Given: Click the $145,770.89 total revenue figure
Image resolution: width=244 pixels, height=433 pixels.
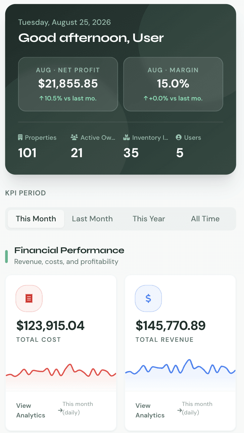Looking at the screenshot, I should [x=171, y=325].
